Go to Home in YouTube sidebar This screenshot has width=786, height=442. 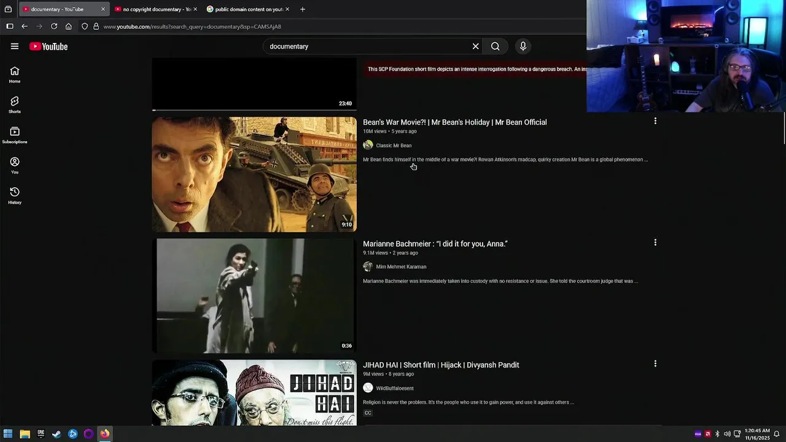[x=15, y=75]
